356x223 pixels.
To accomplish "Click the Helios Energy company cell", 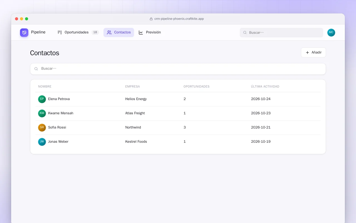I will (x=136, y=99).
